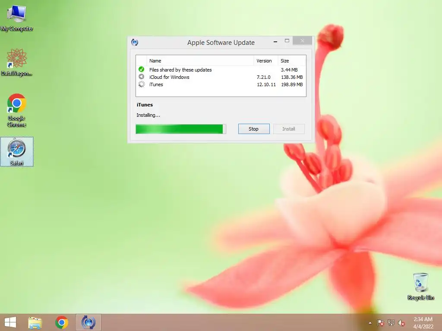This screenshot has width=442, height=331.
Task: Select 'Files shared by these updates' row
Action: coord(221,70)
